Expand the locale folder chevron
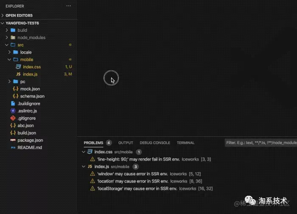297x214 pixels. coord(9,52)
